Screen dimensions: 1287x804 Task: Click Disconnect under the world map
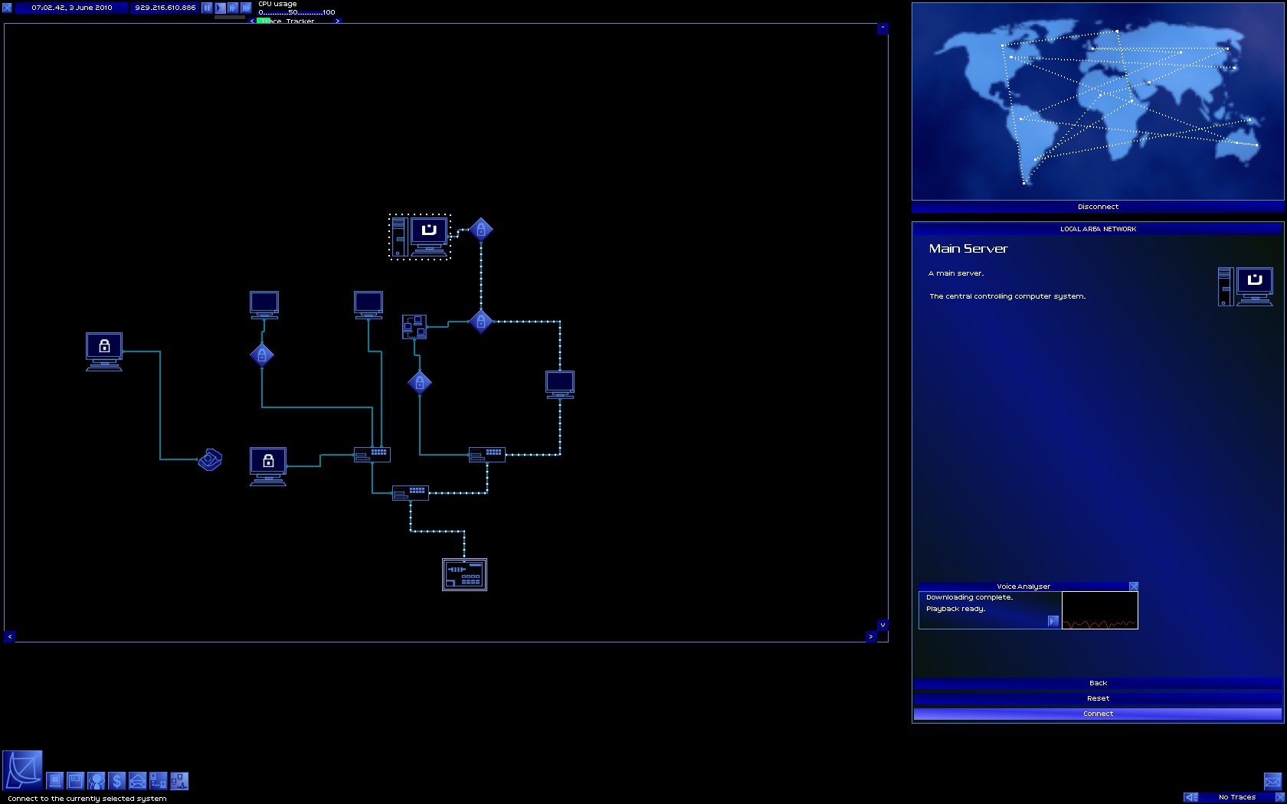1098,207
